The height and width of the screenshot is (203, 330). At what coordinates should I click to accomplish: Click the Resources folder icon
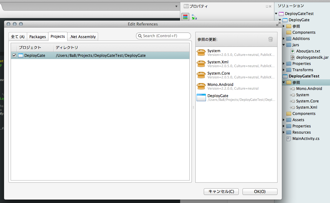pyautogui.click(x=289, y=132)
